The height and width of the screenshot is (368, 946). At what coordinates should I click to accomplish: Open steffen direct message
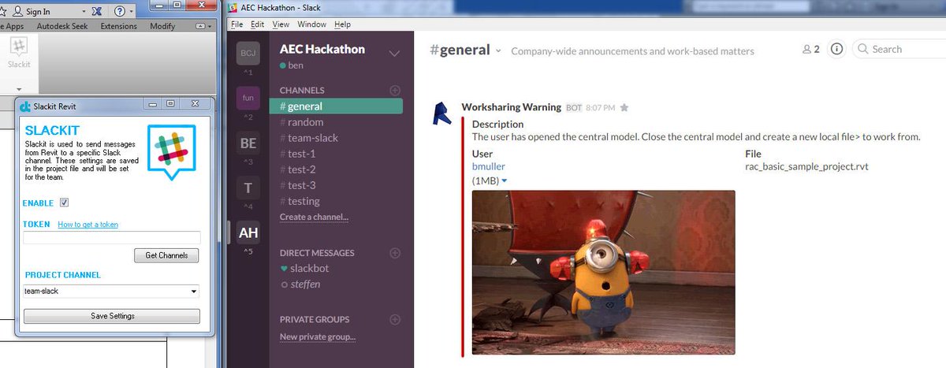point(300,284)
